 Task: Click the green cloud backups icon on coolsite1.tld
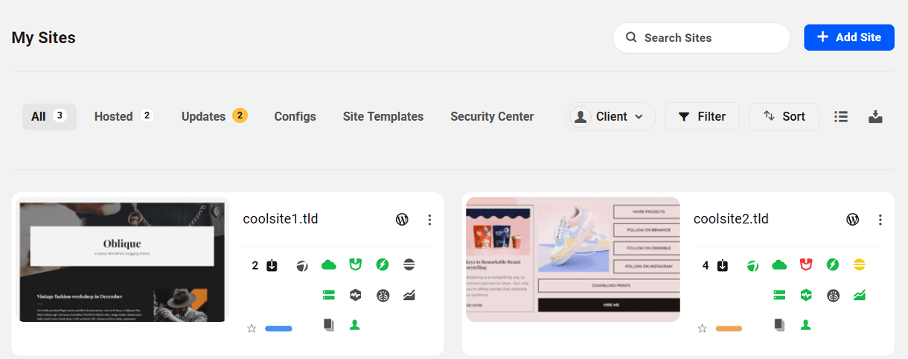point(329,265)
